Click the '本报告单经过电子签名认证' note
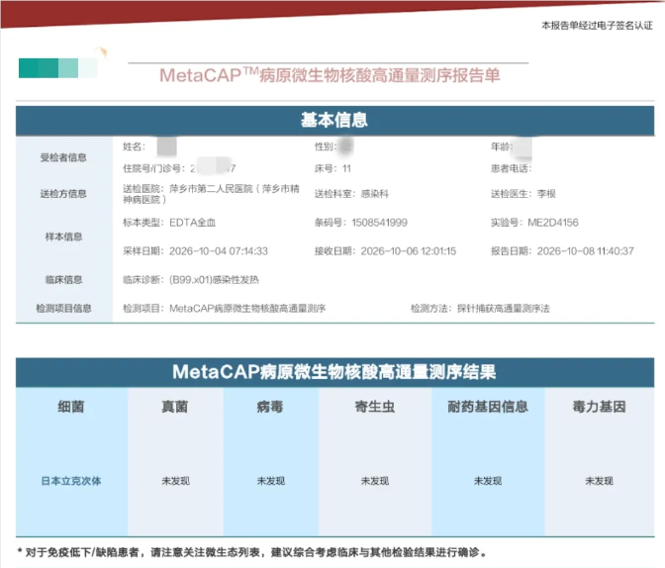 597,26
